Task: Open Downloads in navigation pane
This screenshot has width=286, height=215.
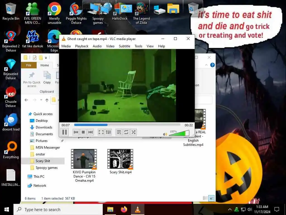Action: pos(44,127)
